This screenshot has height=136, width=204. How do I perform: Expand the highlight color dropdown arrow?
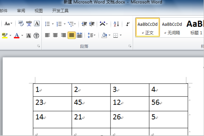[x=11, y=35]
